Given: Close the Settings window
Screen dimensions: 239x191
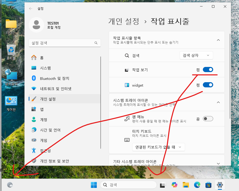Looking at the screenshot, I should [x=225, y=6].
